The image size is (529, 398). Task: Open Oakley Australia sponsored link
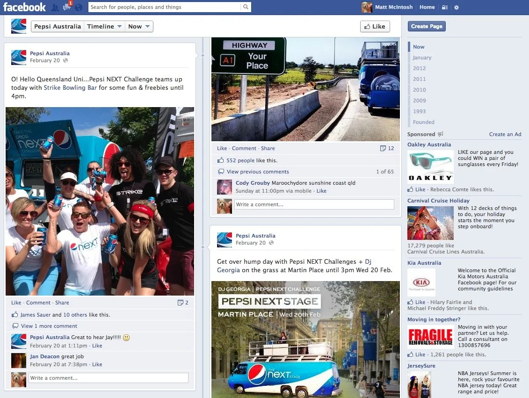click(x=429, y=145)
